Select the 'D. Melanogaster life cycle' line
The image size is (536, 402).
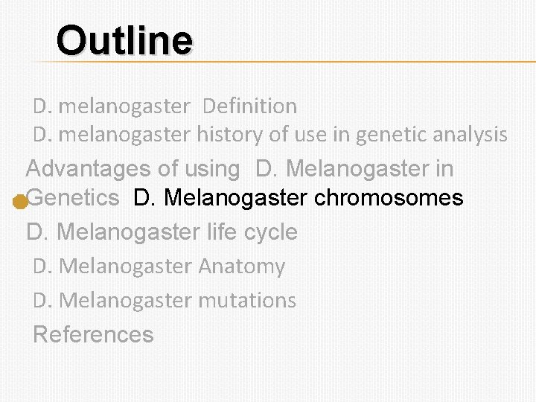point(162,232)
